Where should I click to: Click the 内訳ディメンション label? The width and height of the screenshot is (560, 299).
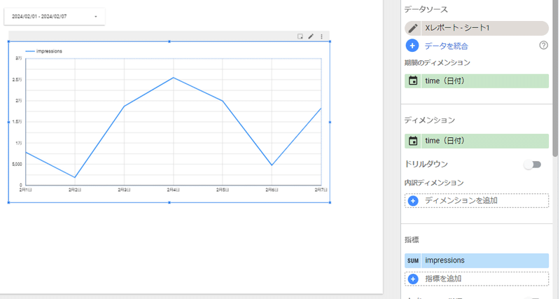[x=434, y=183]
